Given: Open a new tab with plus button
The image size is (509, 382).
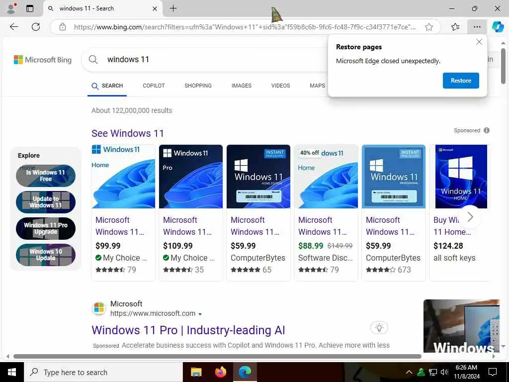Looking at the screenshot, I should click(173, 8).
